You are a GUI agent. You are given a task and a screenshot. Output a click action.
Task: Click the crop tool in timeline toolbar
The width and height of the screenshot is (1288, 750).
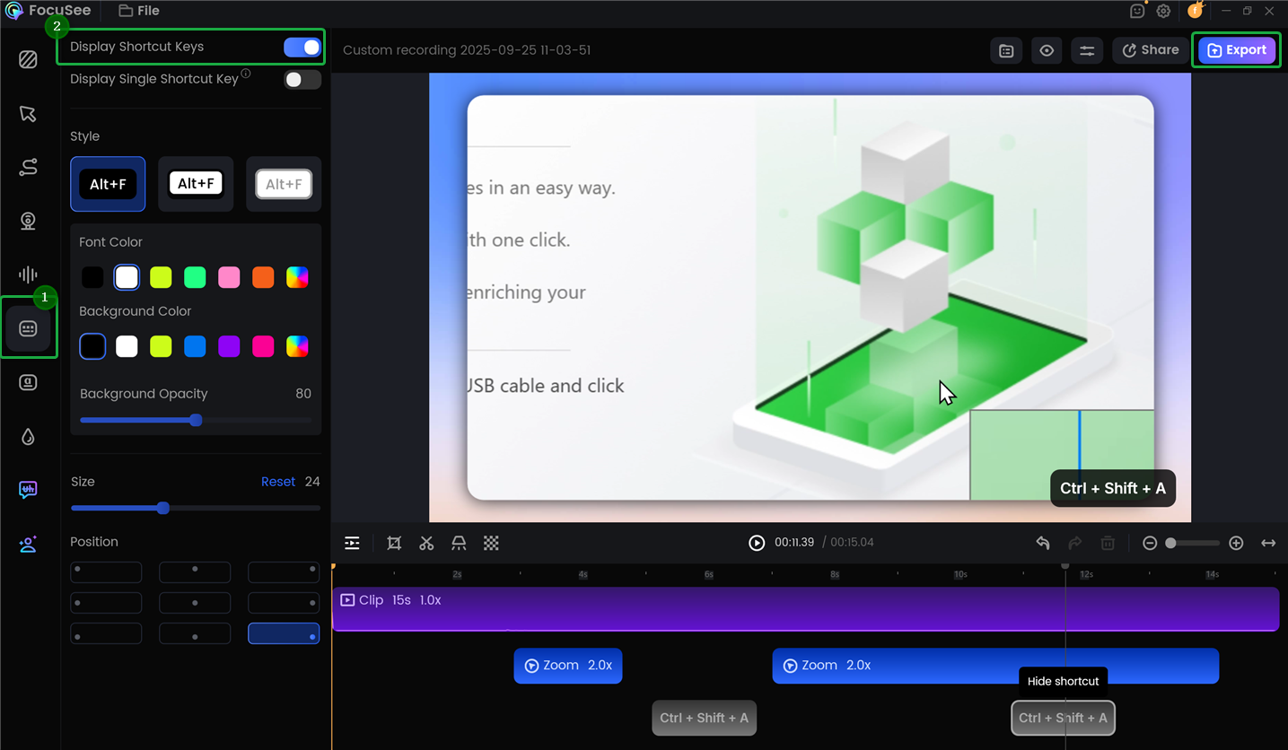coord(394,543)
